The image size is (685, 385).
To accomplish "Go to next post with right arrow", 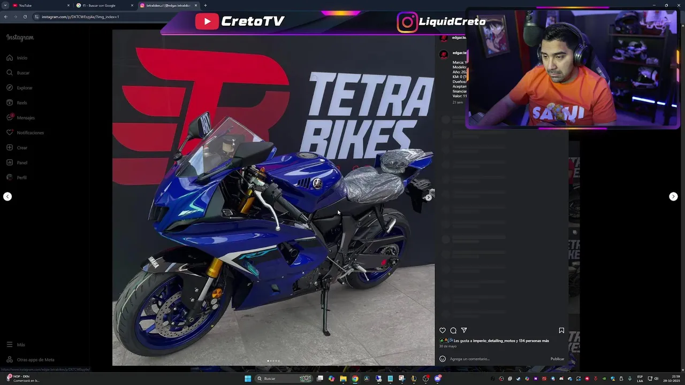I will pyautogui.click(x=673, y=197).
